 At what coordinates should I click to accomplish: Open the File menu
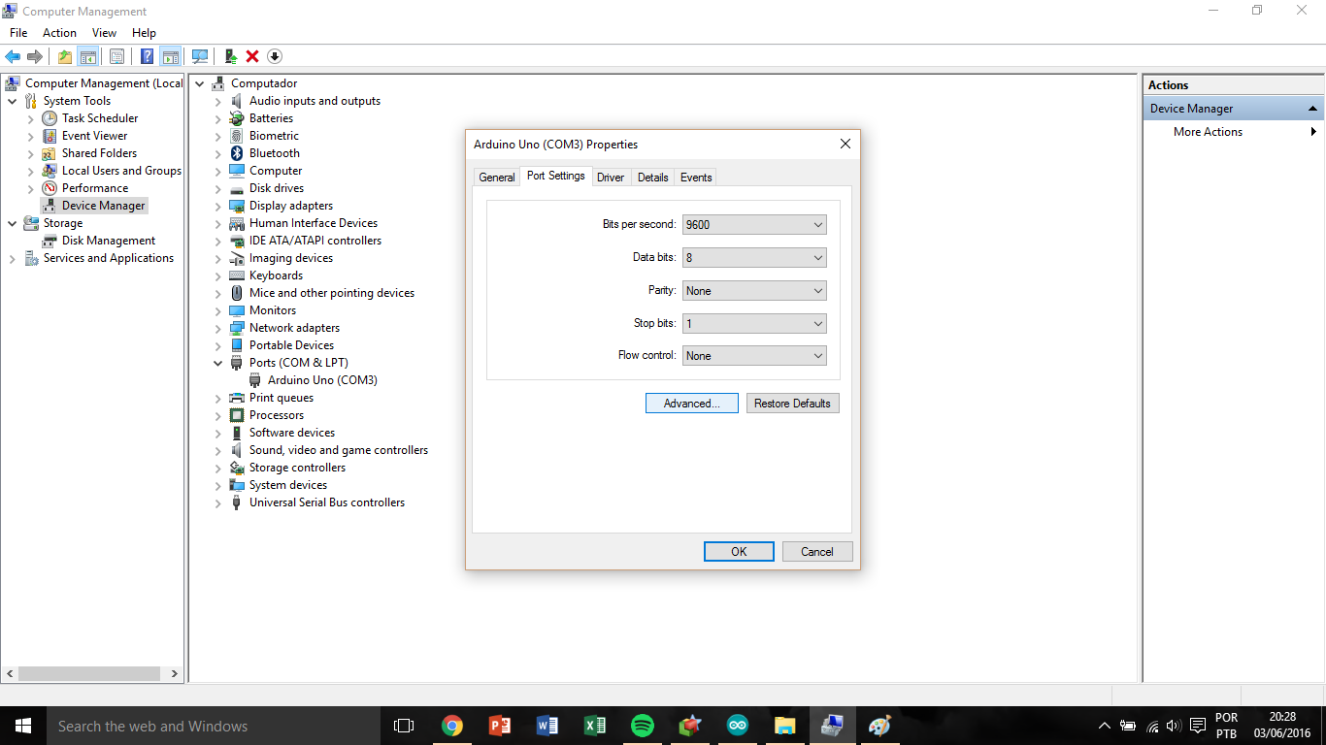click(18, 33)
